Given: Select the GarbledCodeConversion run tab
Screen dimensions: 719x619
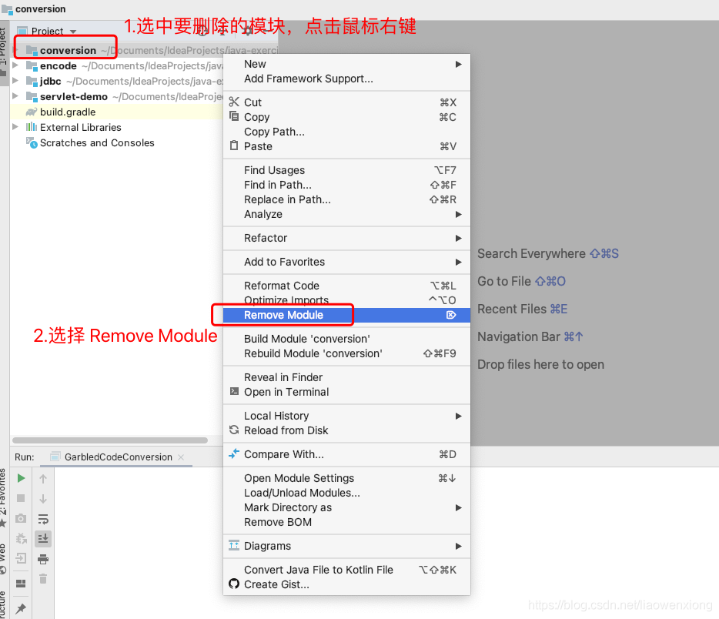Looking at the screenshot, I should coord(118,457).
